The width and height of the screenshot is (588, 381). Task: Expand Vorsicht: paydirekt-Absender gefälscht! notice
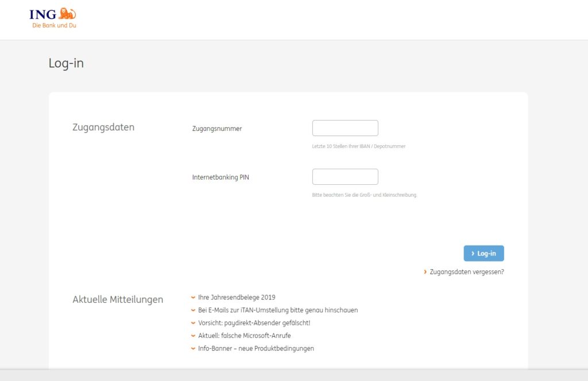[x=250, y=323]
